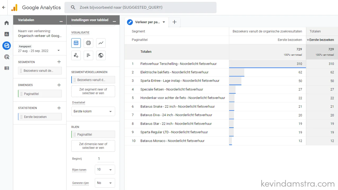Open the Draaitabel Eerste kolom dropdown

tap(93, 111)
